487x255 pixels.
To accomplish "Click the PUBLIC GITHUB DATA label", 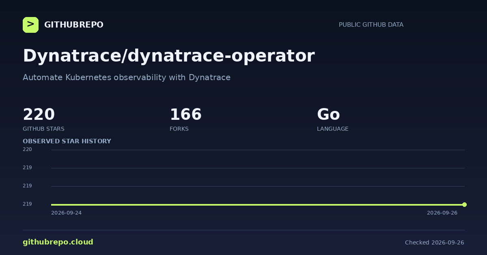I will point(371,25).
